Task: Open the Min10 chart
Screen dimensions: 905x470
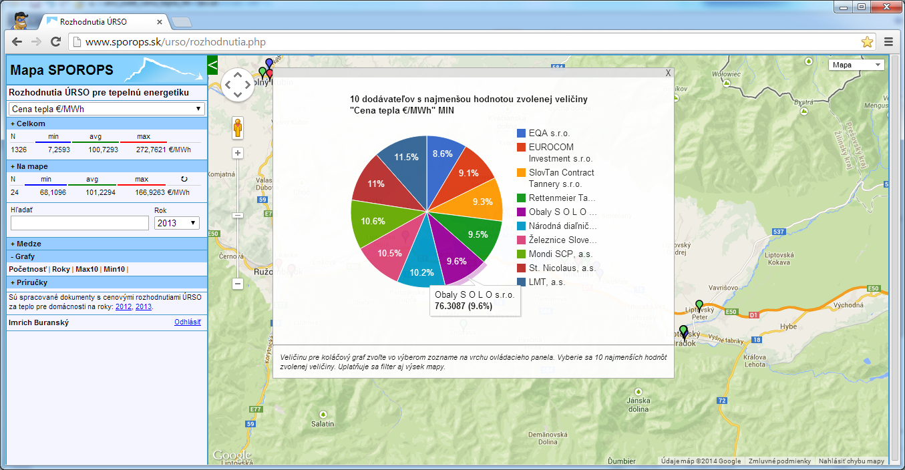Action: pyautogui.click(x=114, y=269)
